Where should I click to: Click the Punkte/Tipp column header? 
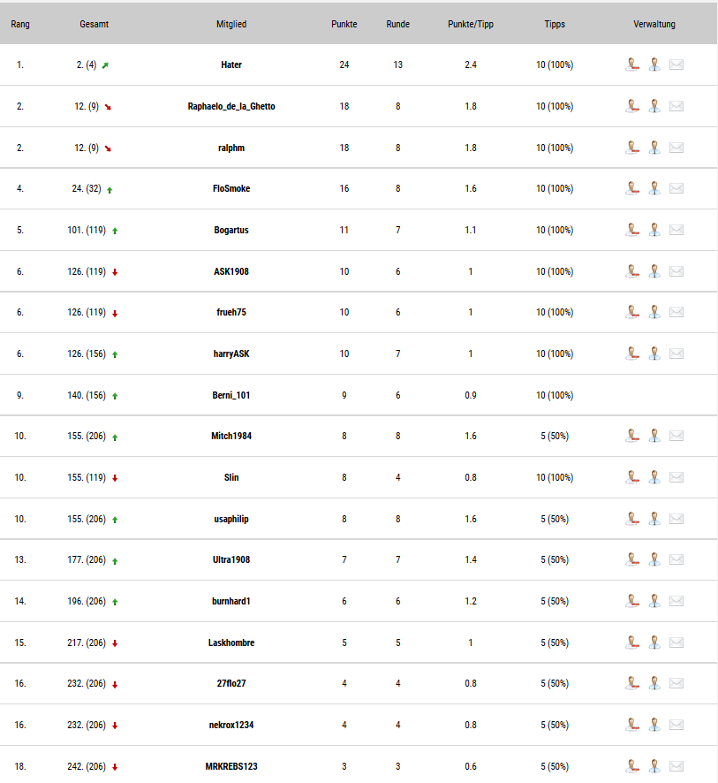[471, 24]
